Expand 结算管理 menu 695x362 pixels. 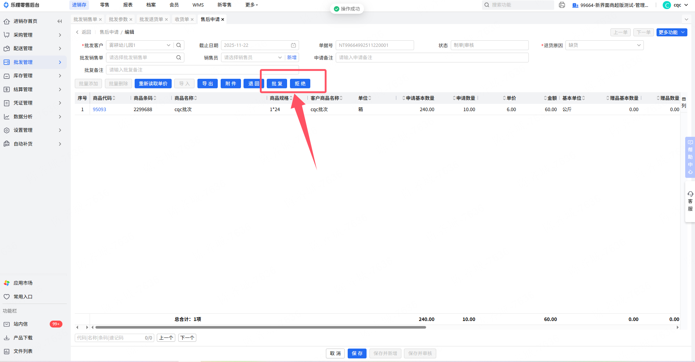(x=33, y=89)
